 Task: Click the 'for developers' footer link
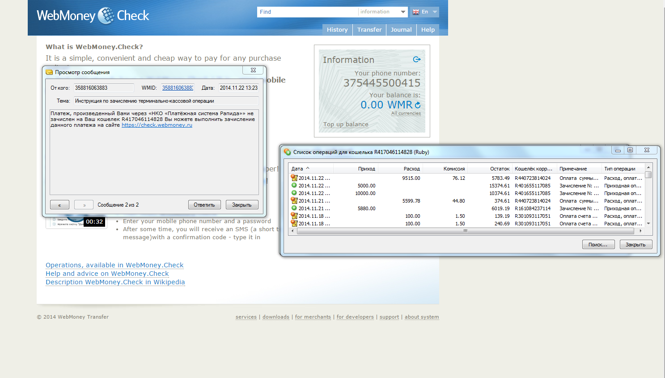355,317
